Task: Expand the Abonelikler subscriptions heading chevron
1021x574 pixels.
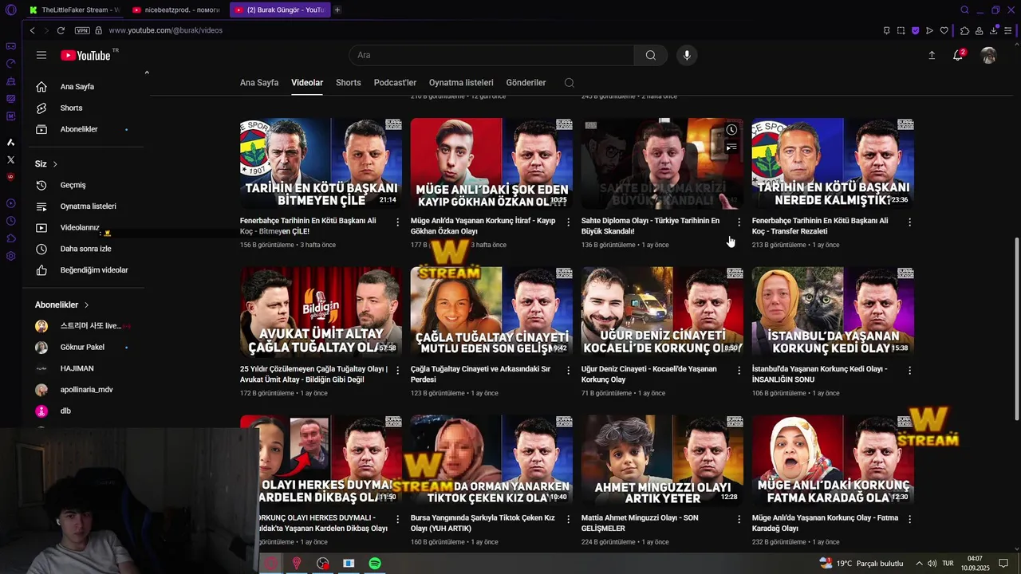Action: click(x=86, y=305)
